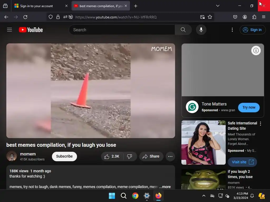Open YouTube settings three-dot menu
The width and height of the screenshot is (270, 202).
232,30
